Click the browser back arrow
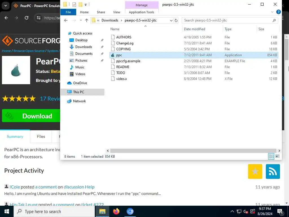 coord(6,18)
